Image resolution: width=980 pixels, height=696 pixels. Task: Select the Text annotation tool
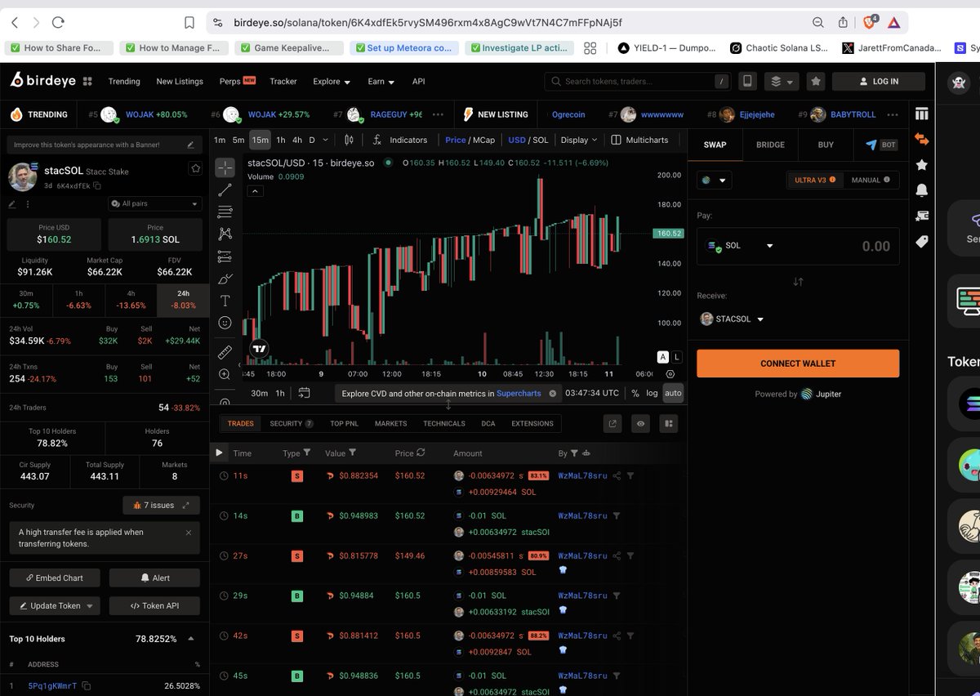225,301
